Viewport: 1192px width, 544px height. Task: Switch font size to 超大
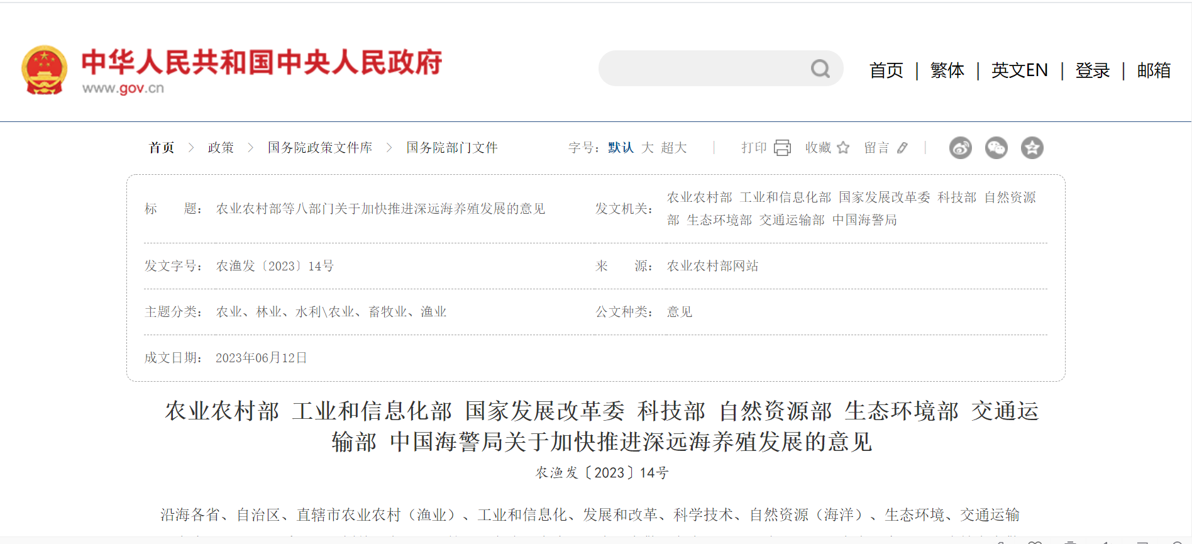pyautogui.click(x=674, y=148)
